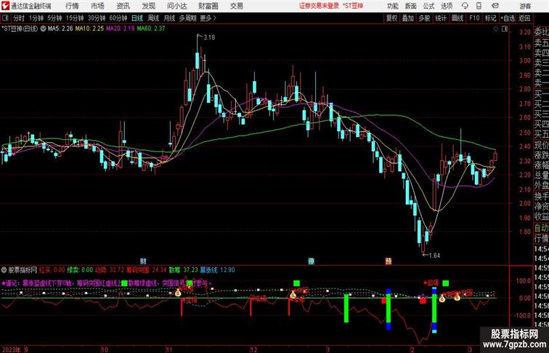Select the 日线 daily period tab

point(137,18)
